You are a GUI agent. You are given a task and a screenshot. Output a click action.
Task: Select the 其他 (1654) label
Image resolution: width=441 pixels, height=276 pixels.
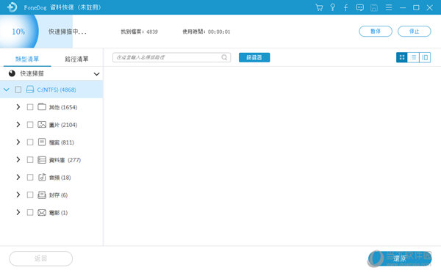[x=63, y=107]
